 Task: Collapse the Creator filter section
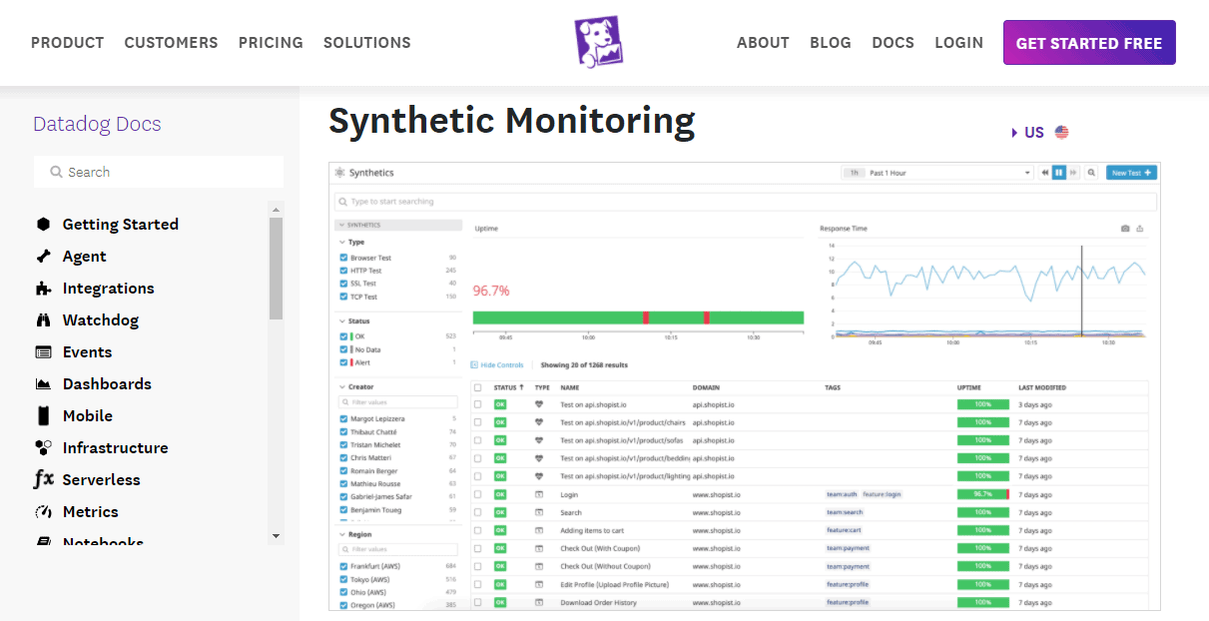point(343,386)
